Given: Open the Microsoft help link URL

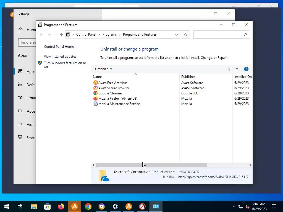Looking at the screenshot, I should pyautogui.click(x=213, y=177).
